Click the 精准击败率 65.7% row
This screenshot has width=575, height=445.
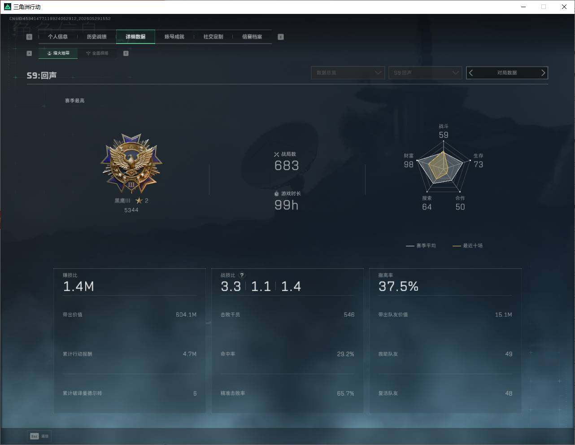tap(287, 393)
